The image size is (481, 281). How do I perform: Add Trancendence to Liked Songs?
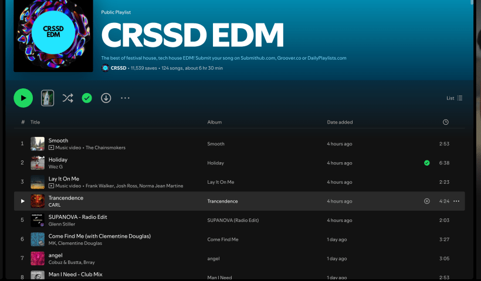click(x=426, y=201)
